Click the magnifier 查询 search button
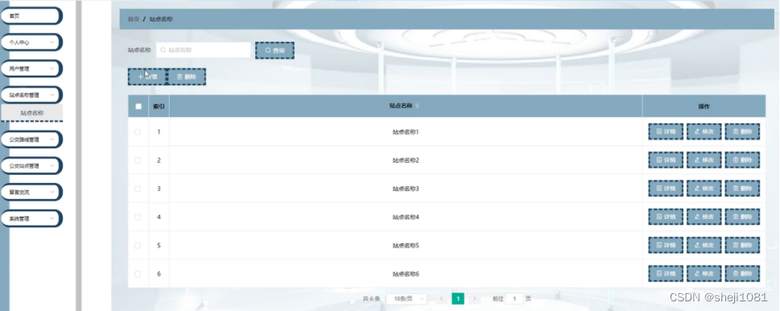780x311 pixels. click(274, 50)
